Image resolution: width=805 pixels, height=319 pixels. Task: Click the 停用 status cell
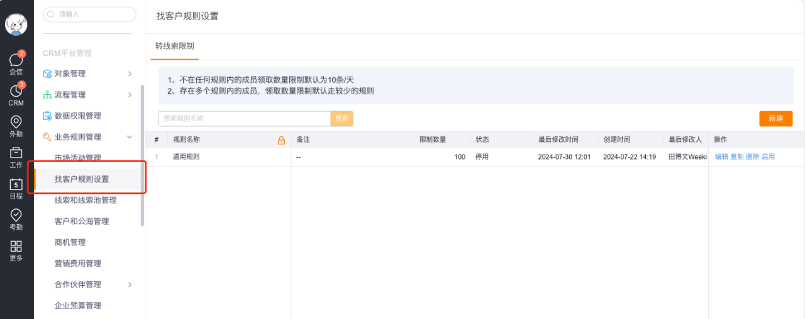point(482,157)
